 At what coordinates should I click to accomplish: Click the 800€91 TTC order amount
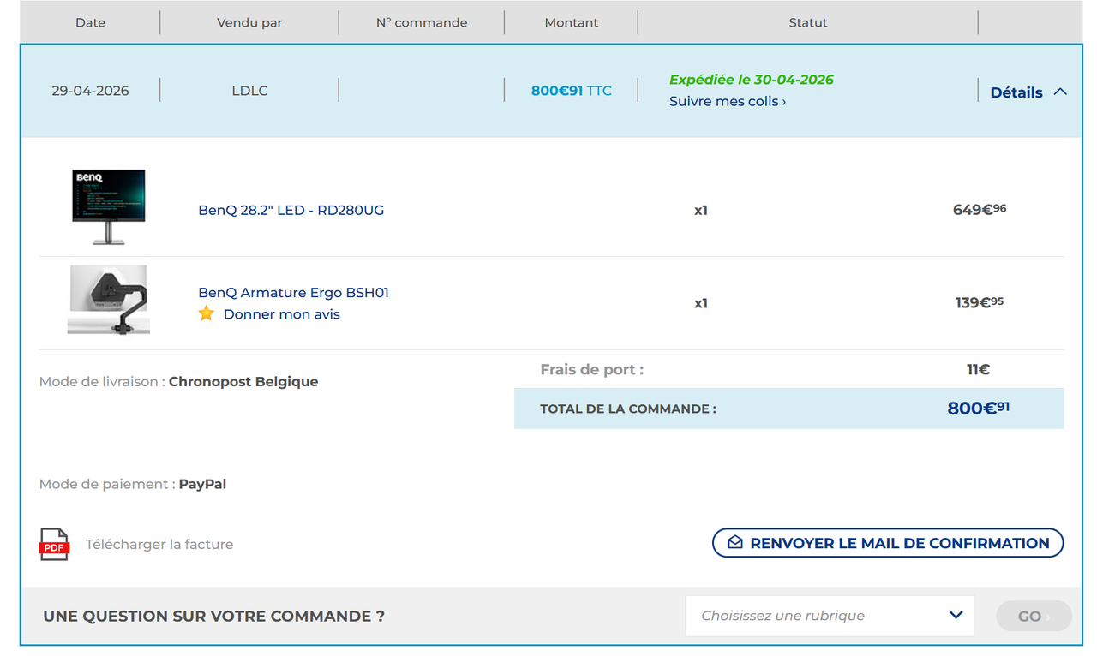(572, 91)
